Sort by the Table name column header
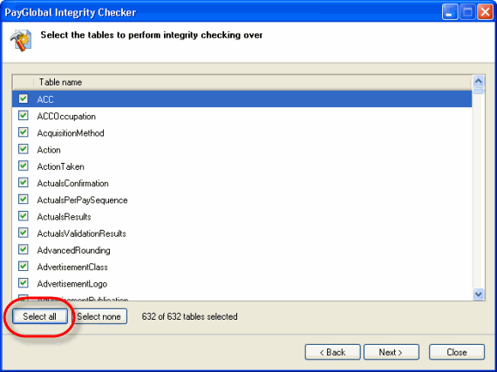 252,82
